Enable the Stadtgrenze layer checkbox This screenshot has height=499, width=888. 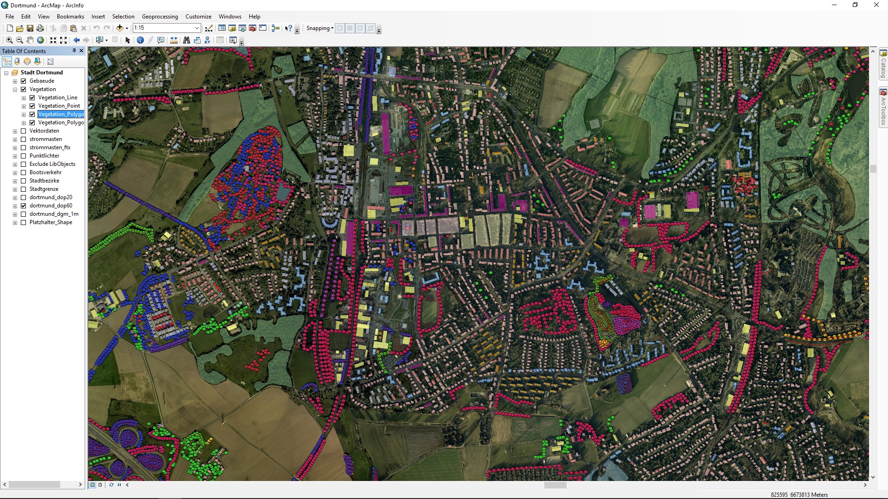[24, 189]
